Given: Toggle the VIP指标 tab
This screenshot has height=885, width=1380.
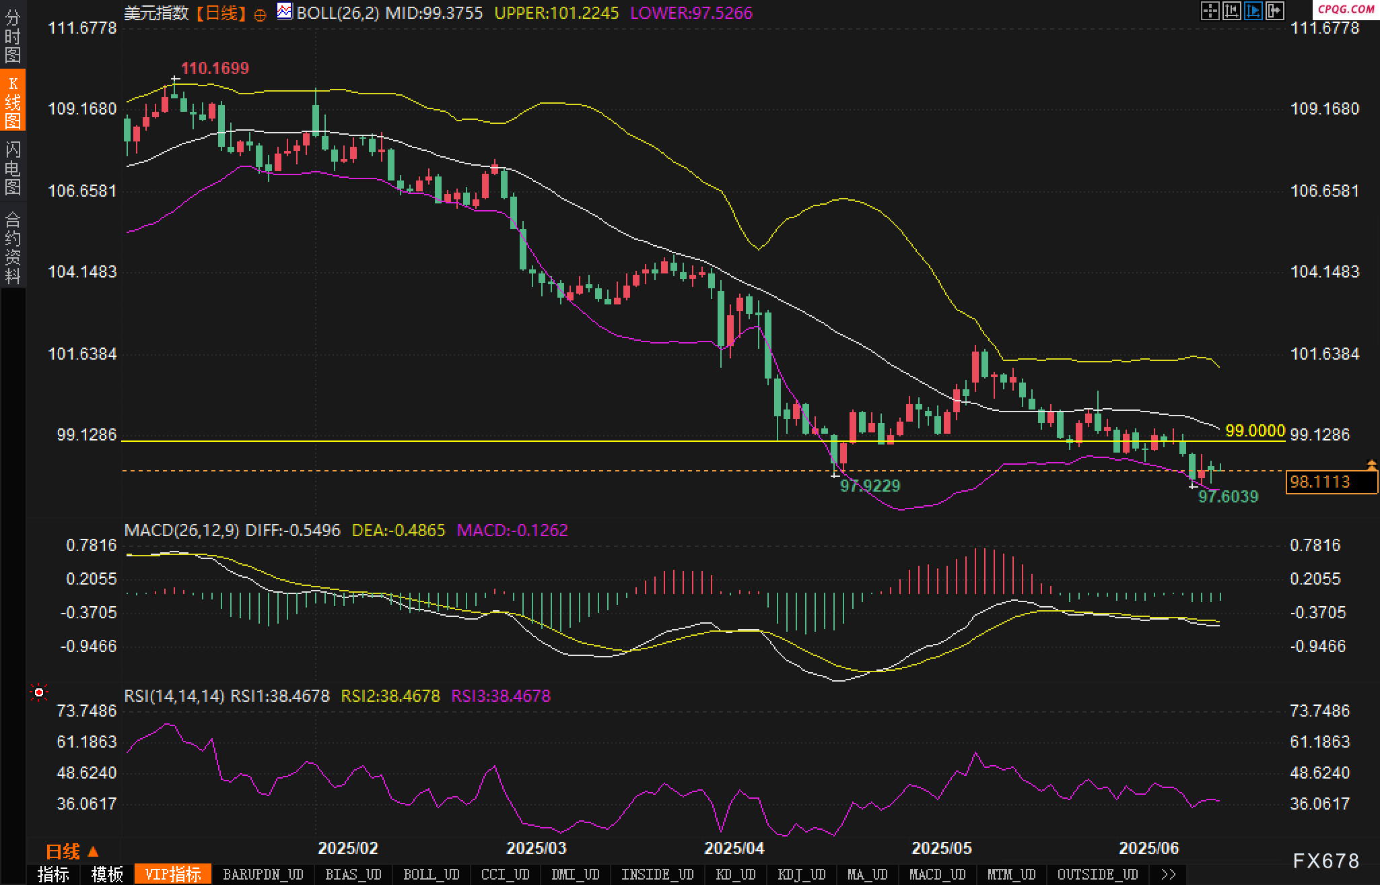Looking at the screenshot, I should 173,874.
